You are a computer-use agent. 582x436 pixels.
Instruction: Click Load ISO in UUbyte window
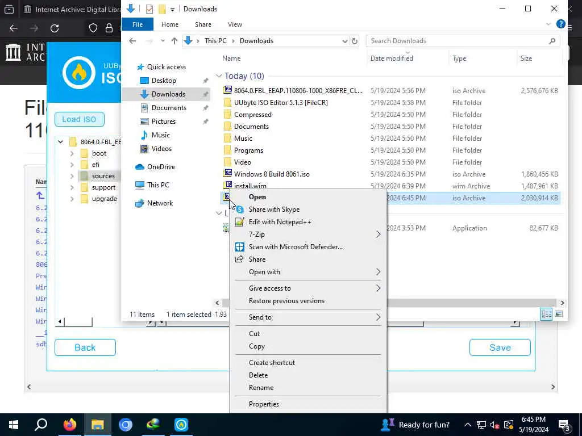(80, 119)
